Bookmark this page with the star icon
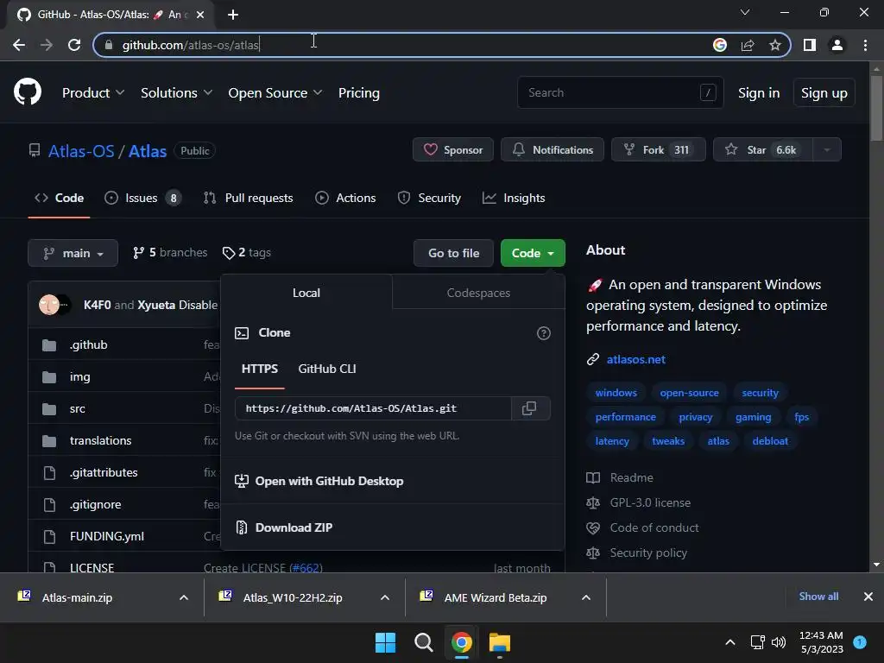884x663 pixels. [x=775, y=45]
